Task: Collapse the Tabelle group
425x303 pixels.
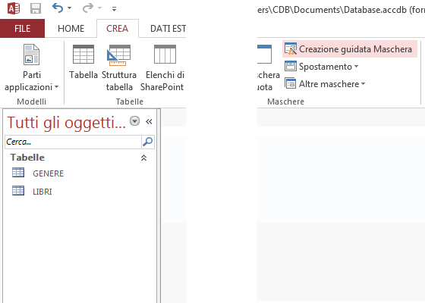Action: pos(143,158)
